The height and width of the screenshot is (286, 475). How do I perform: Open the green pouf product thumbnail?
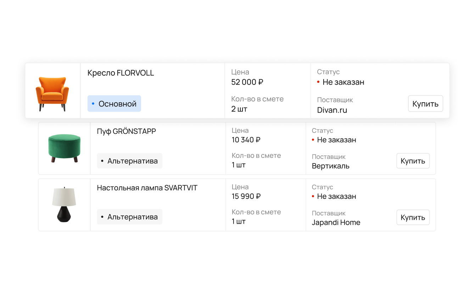click(64, 148)
